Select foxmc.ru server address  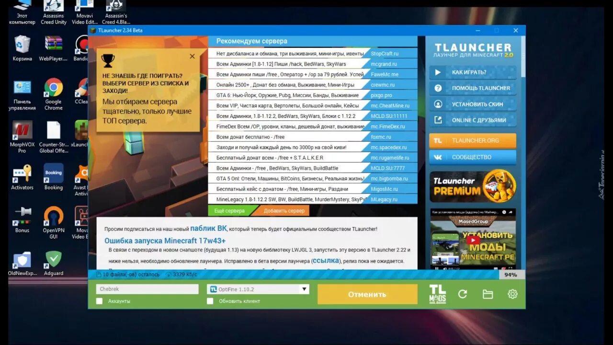(x=381, y=137)
